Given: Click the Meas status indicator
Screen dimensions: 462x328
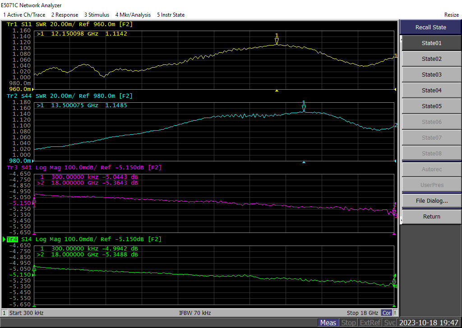Looking at the screenshot, I should [328, 323].
